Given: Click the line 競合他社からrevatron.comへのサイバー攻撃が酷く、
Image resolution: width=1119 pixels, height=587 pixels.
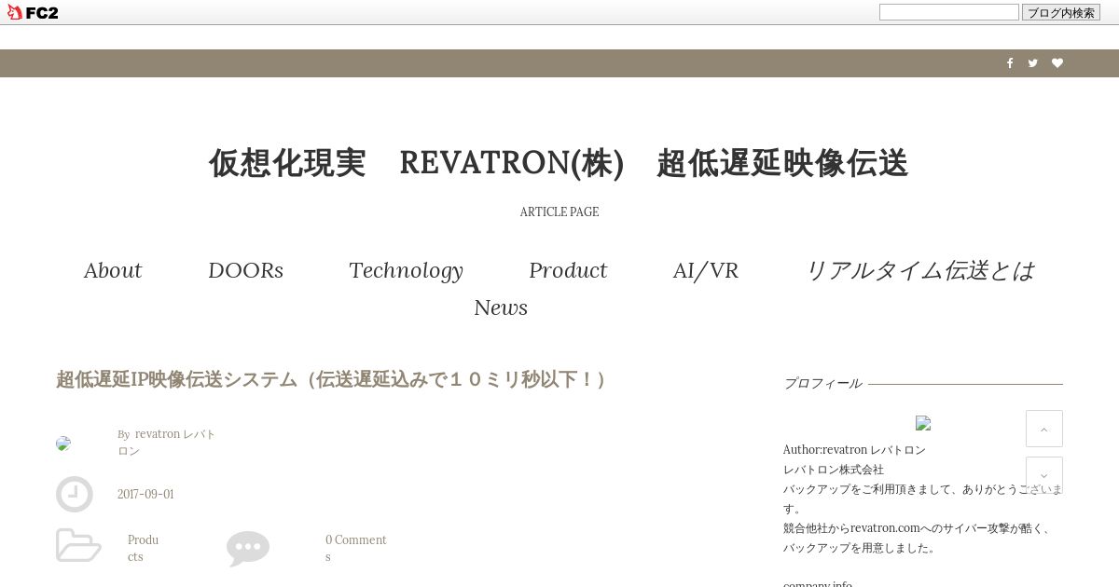Looking at the screenshot, I should tap(919, 528).
